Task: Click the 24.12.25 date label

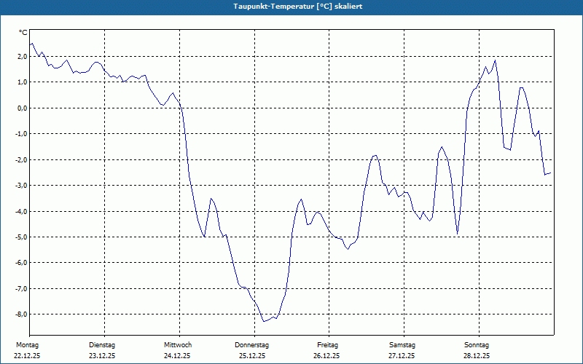Action: 177,356
